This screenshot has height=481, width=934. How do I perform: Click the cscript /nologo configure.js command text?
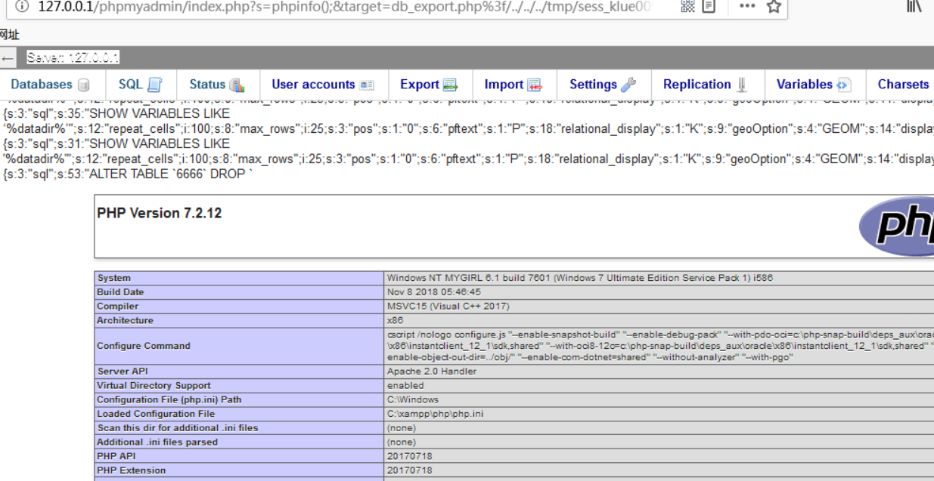tap(660, 346)
